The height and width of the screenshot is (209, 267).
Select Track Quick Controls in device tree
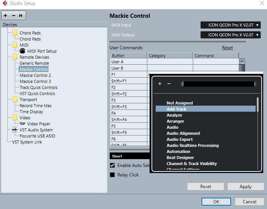tap(39, 87)
